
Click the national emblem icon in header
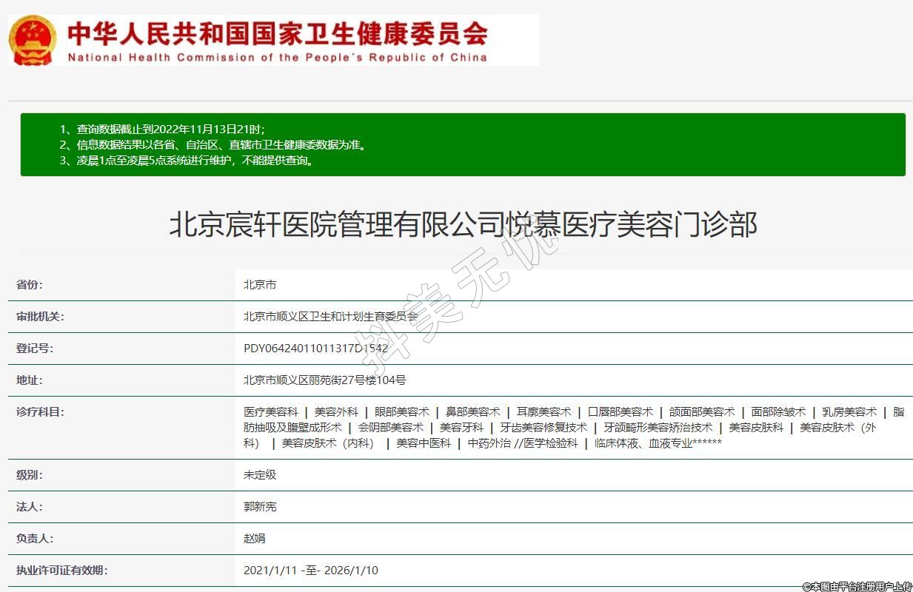pos(32,40)
